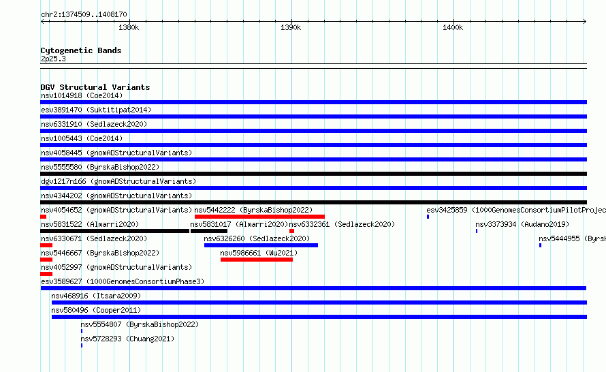Open variant nsv6331910 (Sedlazeck2020)
The image size is (606, 372).
tap(94, 124)
